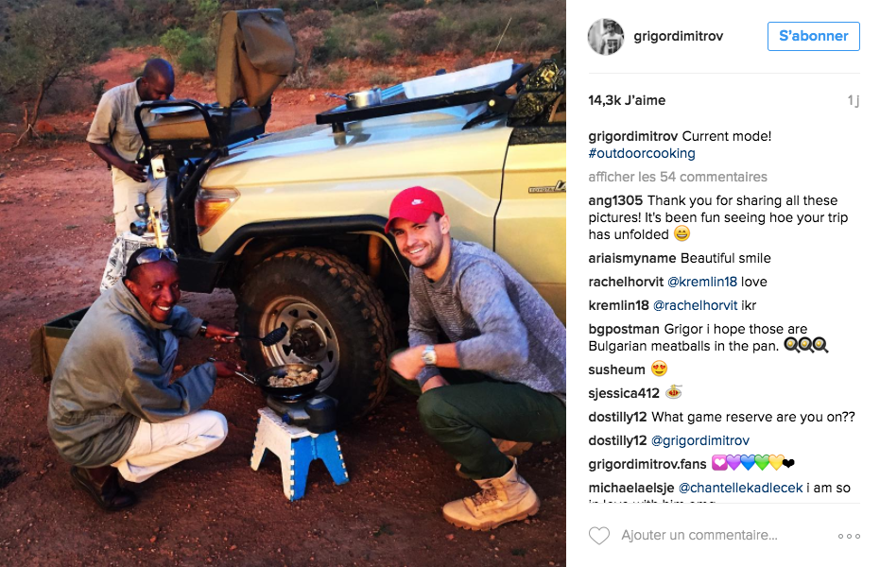This screenshot has width=880, height=567.
Task: Visit bgpostman's profile from the comment
Action: click(x=624, y=329)
